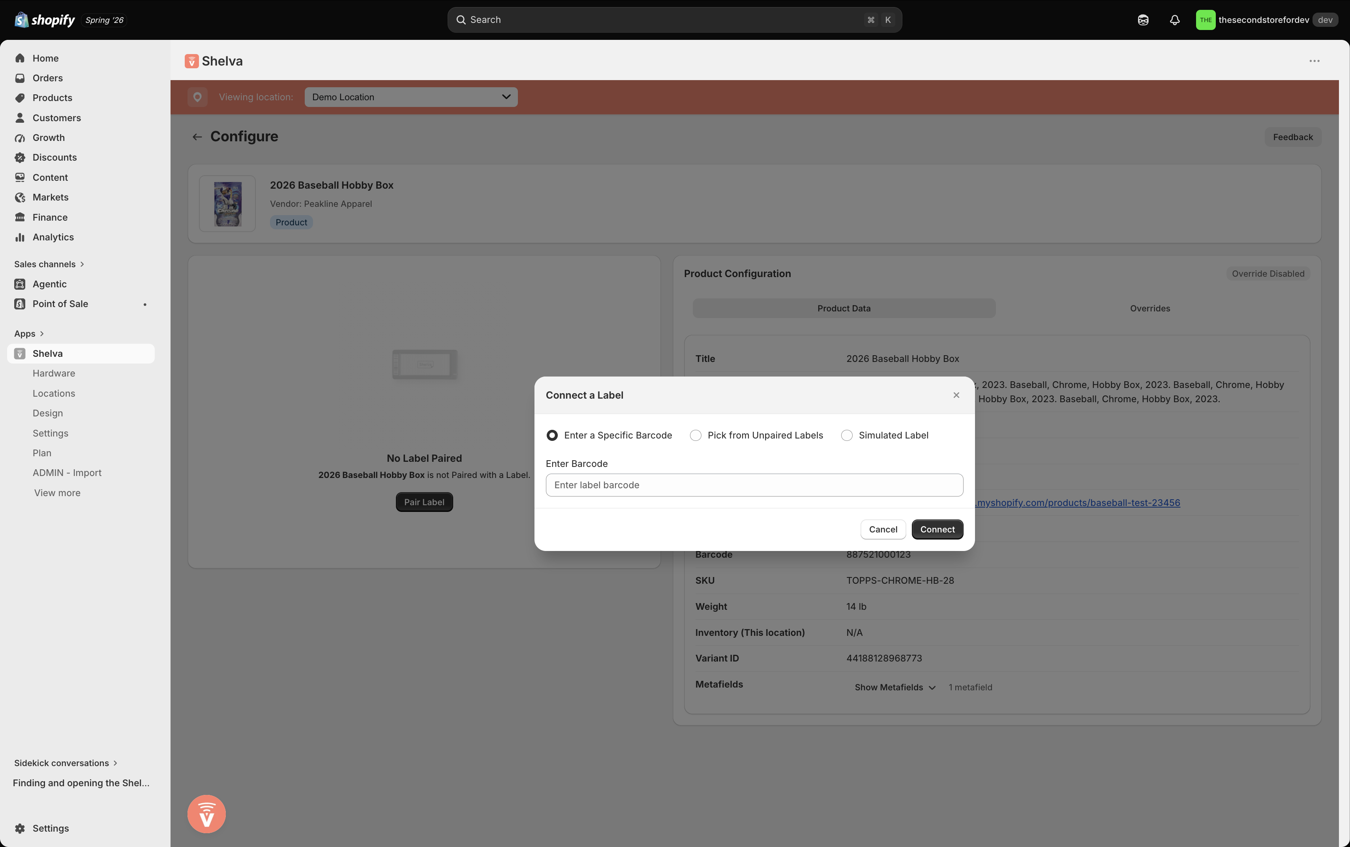This screenshot has height=847, width=1350.
Task: Expand Show Metafields
Action: tap(894, 687)
